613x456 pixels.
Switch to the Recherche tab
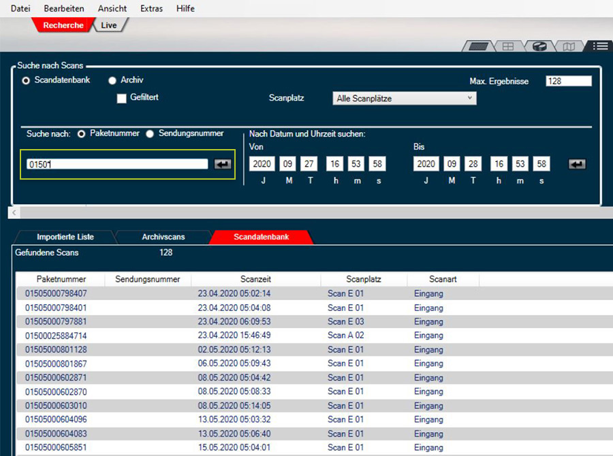click(63, 25)
